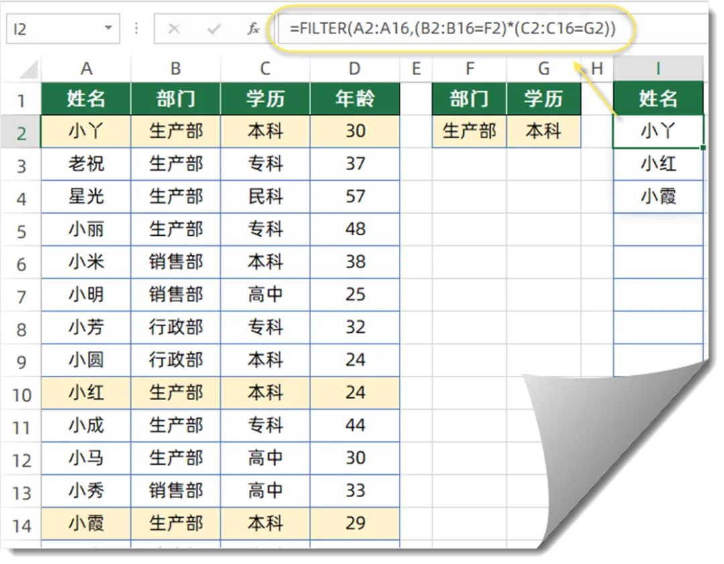Select name cell 小米
The height and width of the screenshot is (564, 724).
(x=86, y=262)
